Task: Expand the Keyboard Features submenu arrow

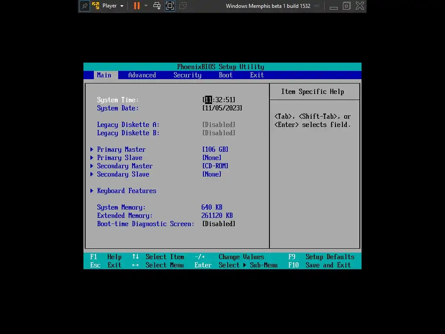Action: click(92, 190)
